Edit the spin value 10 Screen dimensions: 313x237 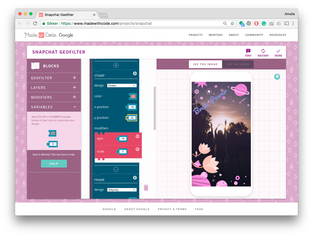click(123, 139)
